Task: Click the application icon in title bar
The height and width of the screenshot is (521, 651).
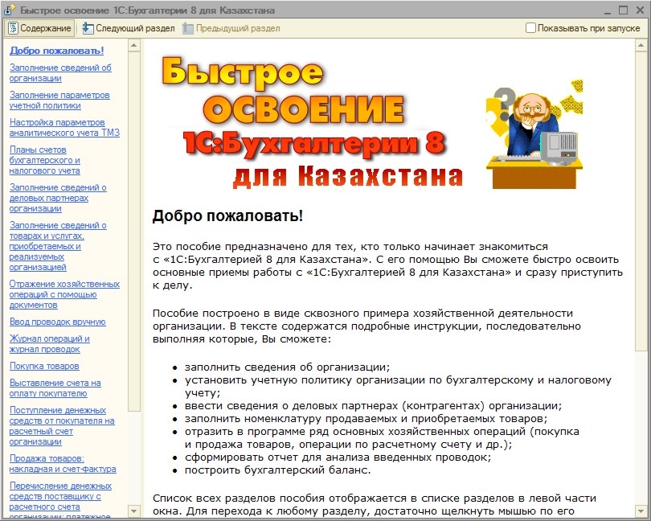Action: (10, 10)
